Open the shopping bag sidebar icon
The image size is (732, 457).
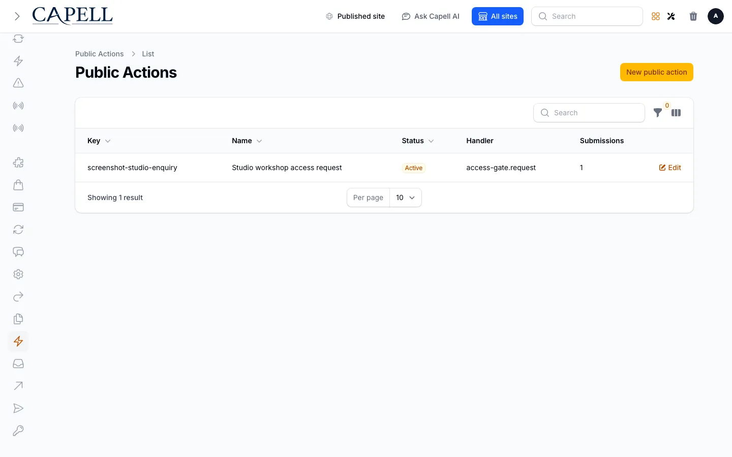(x=18, y=185)
